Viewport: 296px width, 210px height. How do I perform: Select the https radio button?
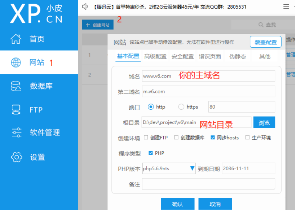pyautogui.click(x=181, y=107)
